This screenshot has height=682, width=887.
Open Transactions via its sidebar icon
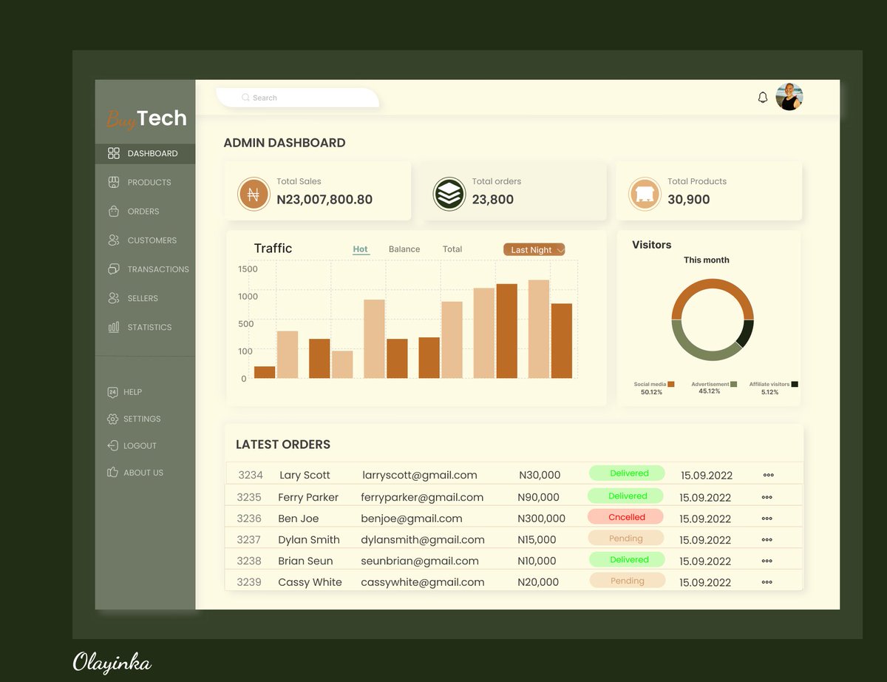point(114,269)
